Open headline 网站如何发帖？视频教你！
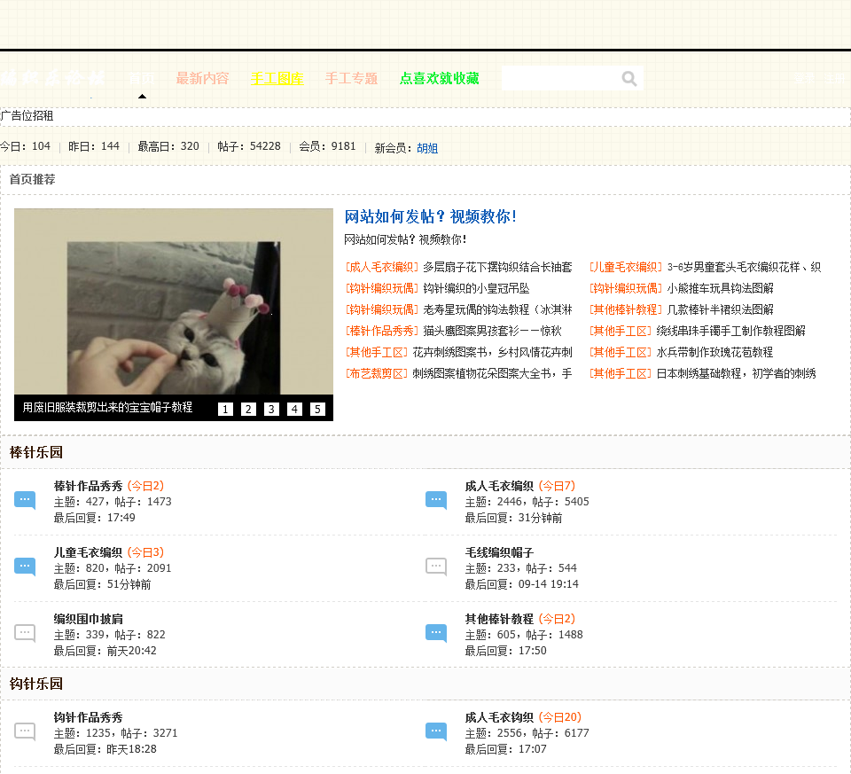The image size is (851, 774). (430, 216)
